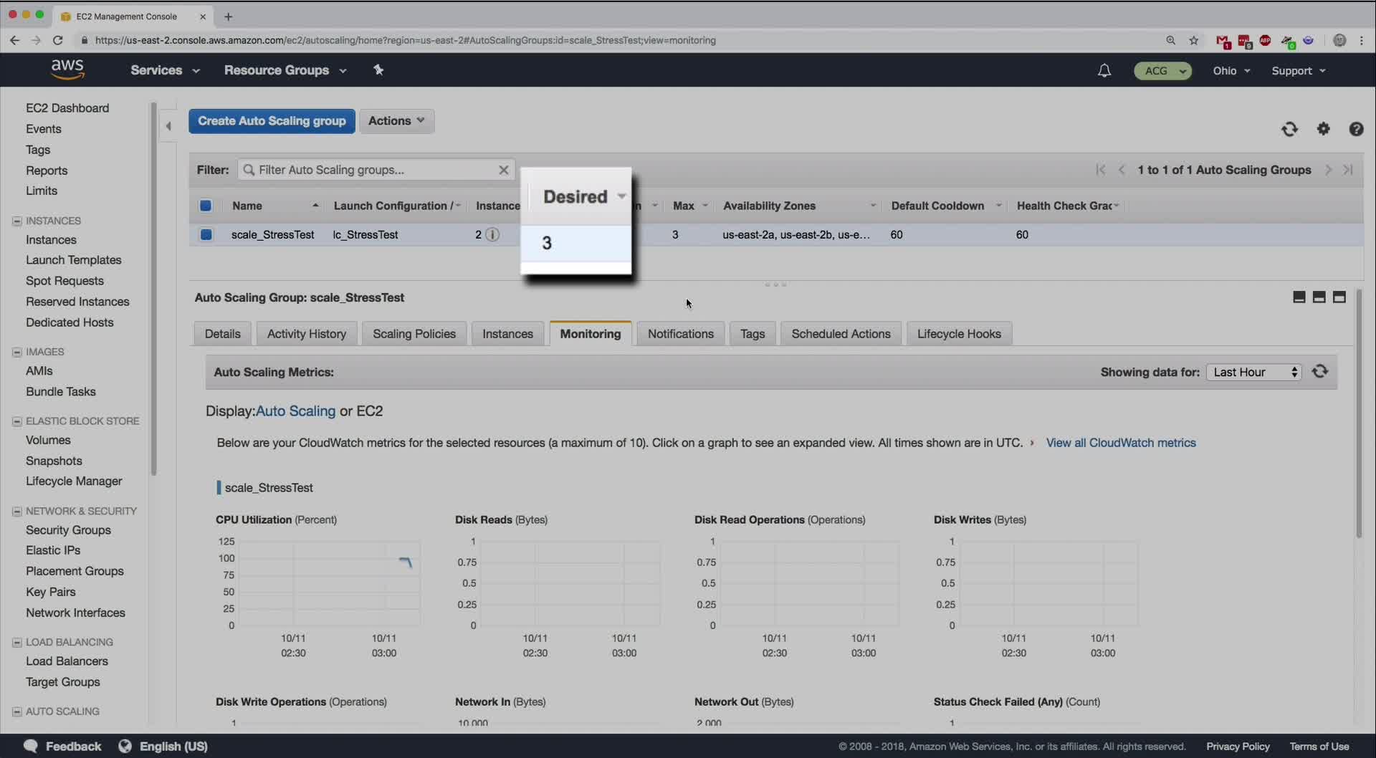Go to first page of results
The image size is (1376, 758).
coord(1101,170)
